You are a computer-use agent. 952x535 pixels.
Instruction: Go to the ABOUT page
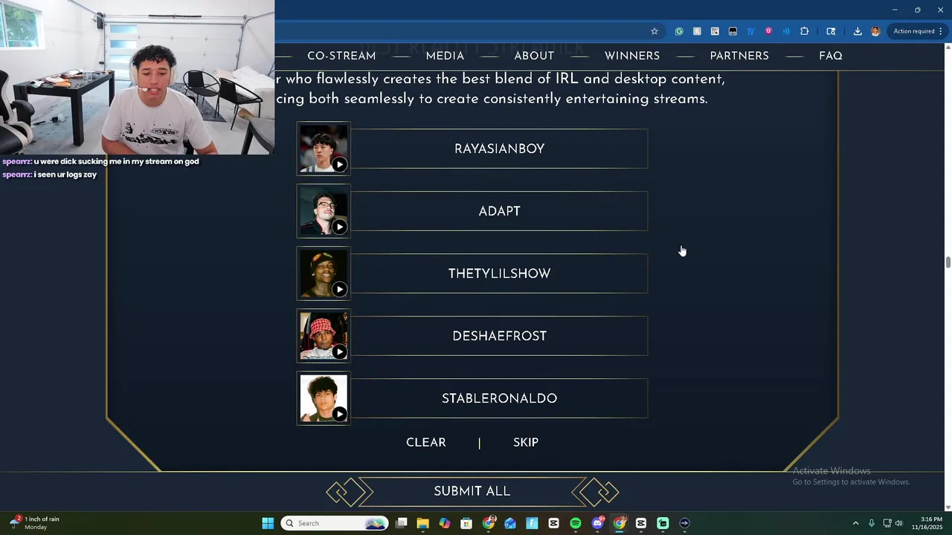tap(534, 56)
